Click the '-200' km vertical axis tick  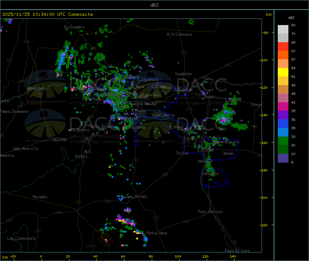pos(263,198)
